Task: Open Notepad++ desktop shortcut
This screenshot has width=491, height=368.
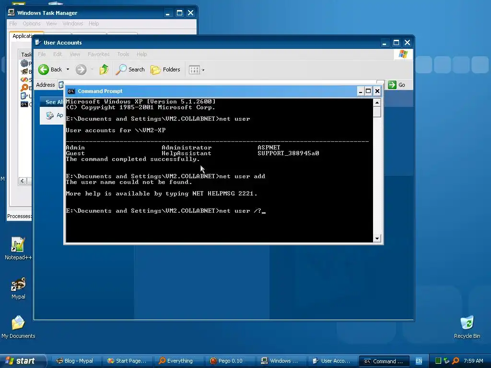Action: (18, 249)
